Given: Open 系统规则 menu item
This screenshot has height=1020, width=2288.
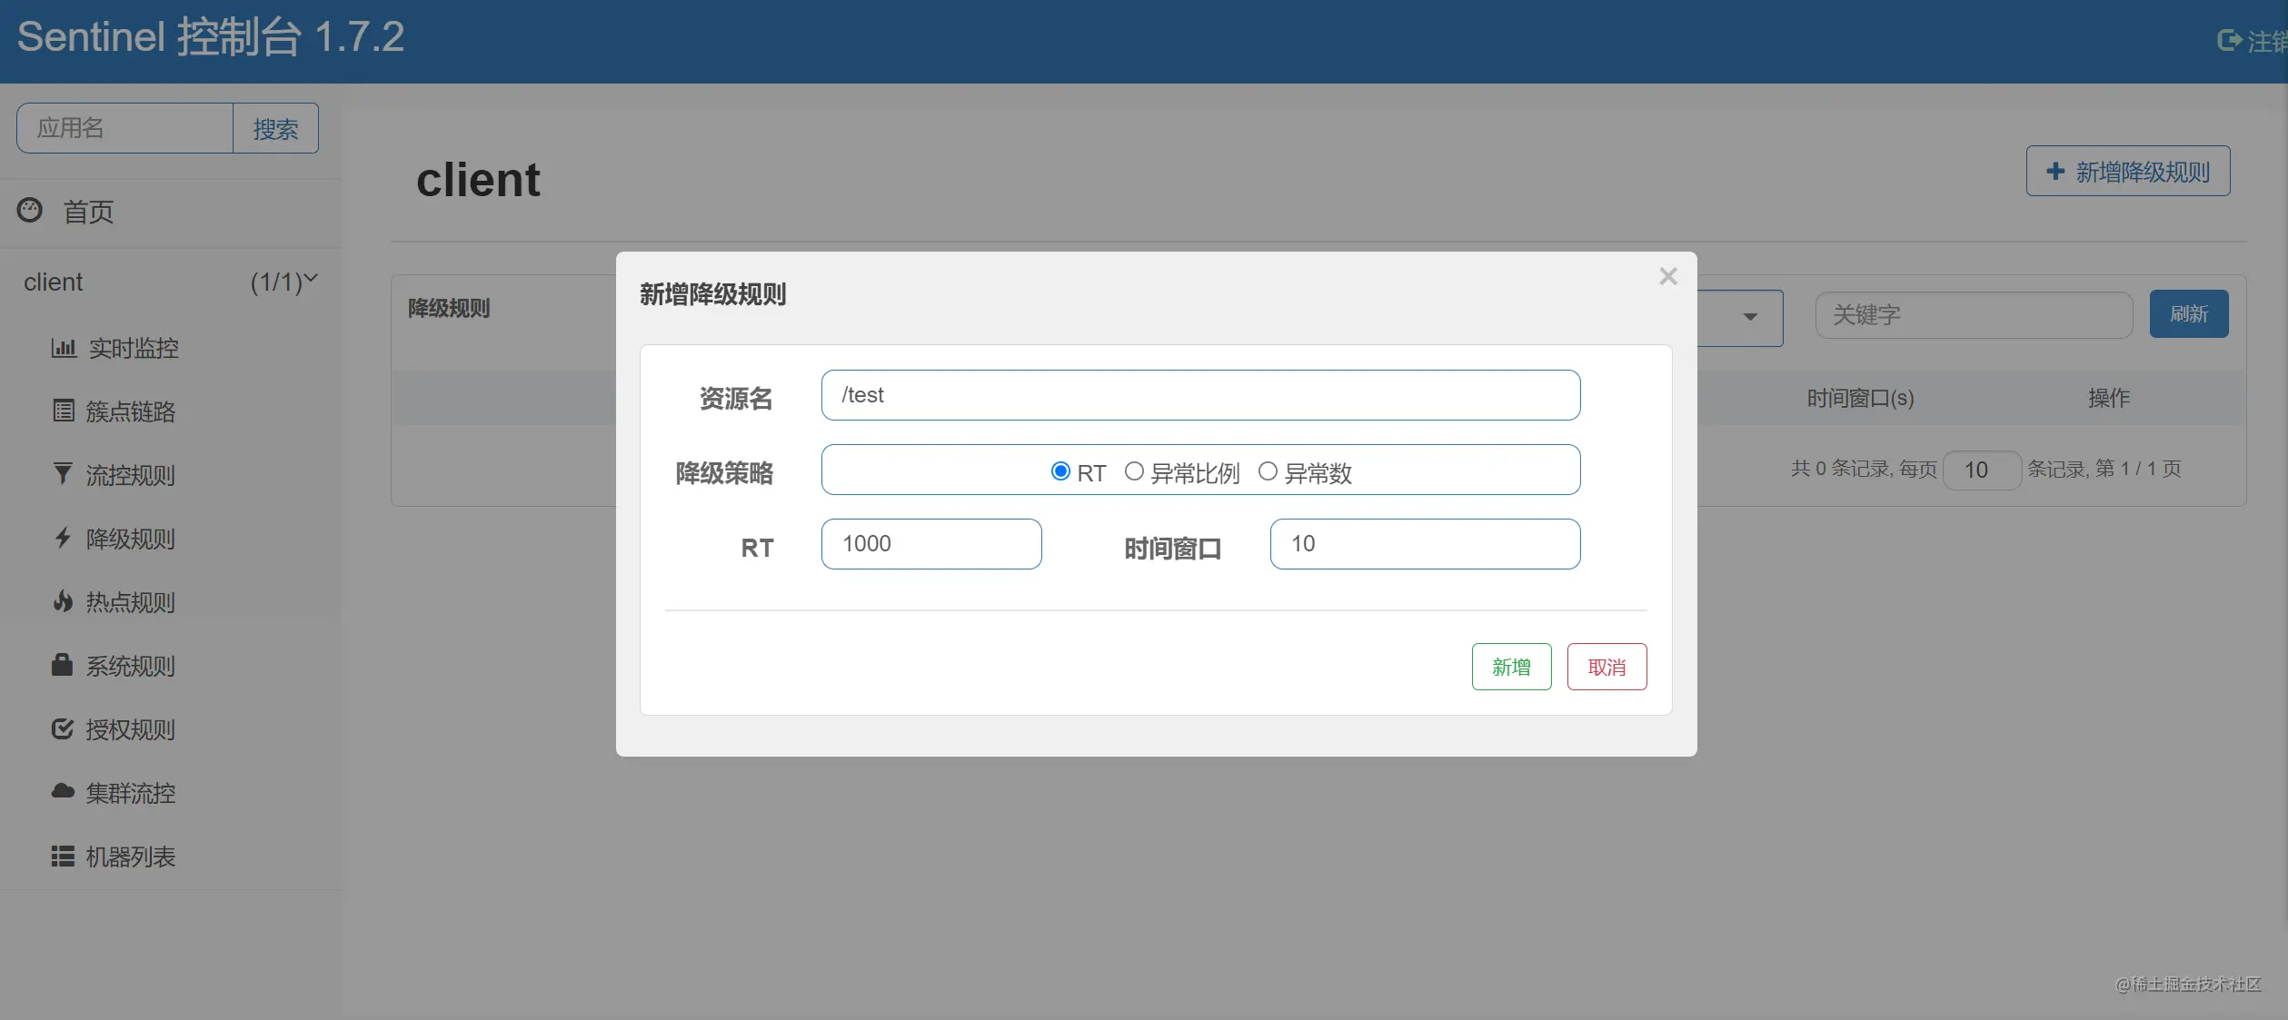Looking at the screenshot, I should (131, 666).
